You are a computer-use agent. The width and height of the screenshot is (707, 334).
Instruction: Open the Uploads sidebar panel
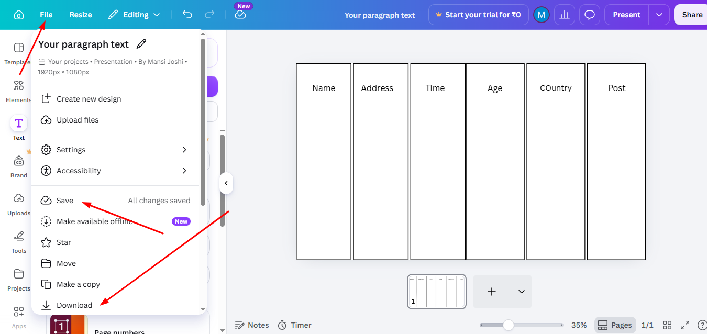point(19,204)
